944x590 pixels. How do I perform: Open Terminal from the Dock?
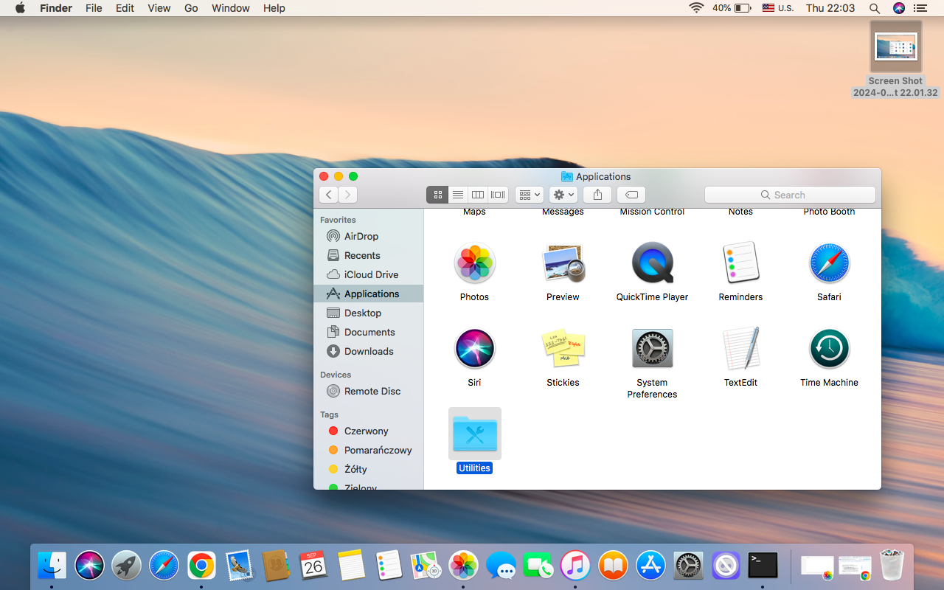point(763,566)
